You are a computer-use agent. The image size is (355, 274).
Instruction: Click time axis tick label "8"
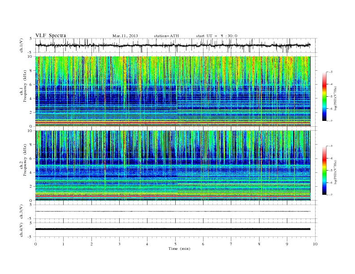pos(259,244)
